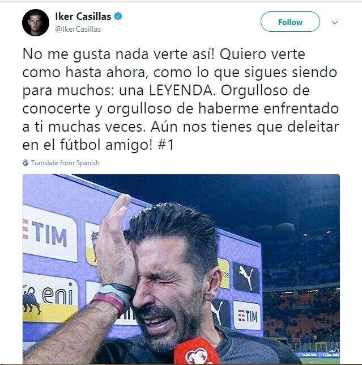This screenshot has width=362, height=365.
Task: Follow Iker Casillas
Action: click(x=290, y=22)
